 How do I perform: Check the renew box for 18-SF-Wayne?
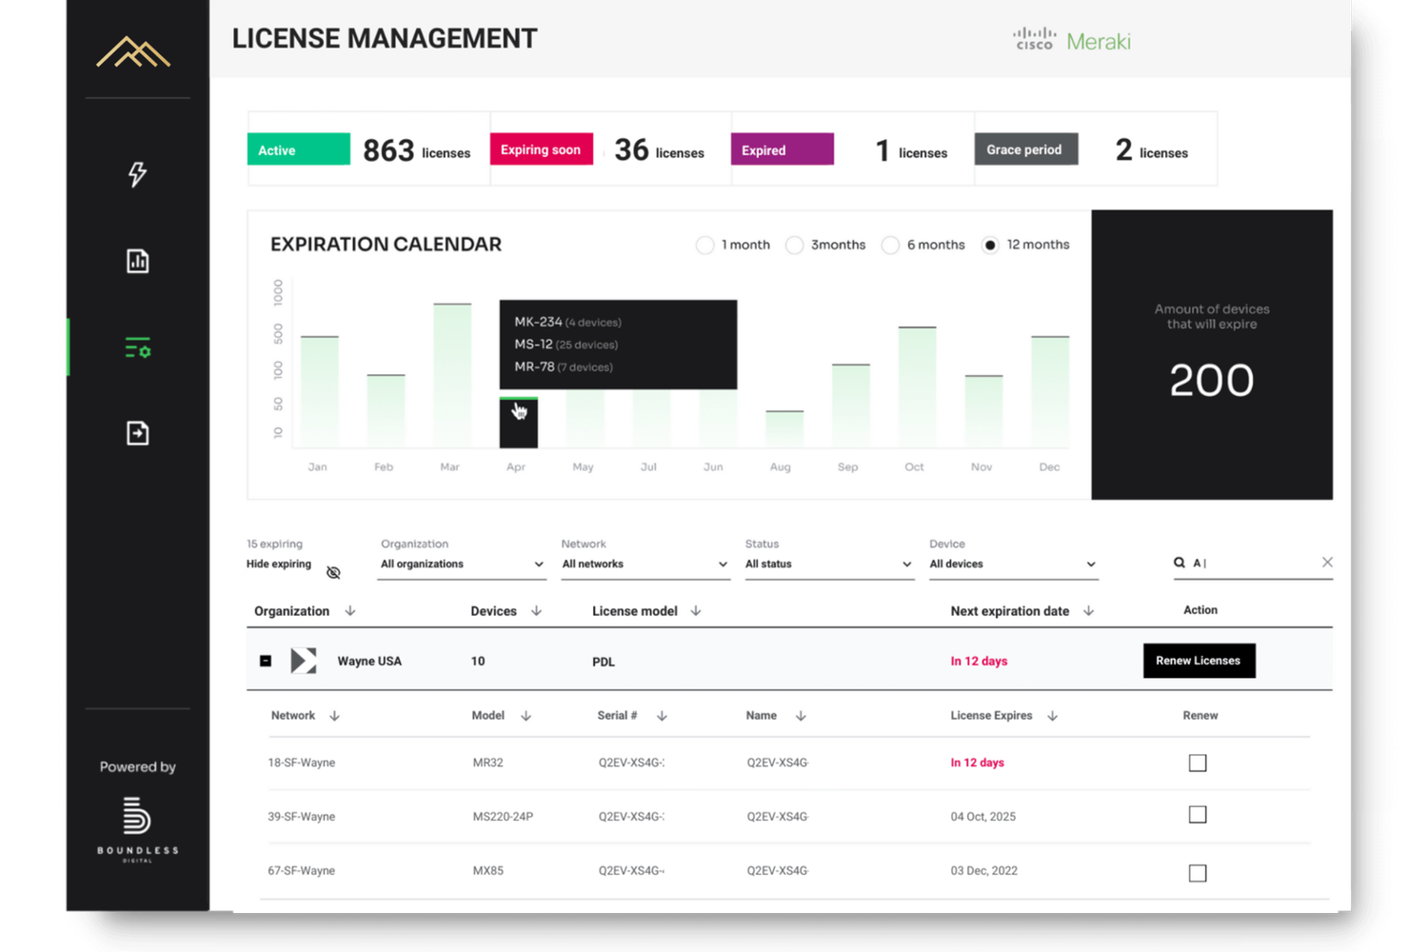tap(1197, 763)
